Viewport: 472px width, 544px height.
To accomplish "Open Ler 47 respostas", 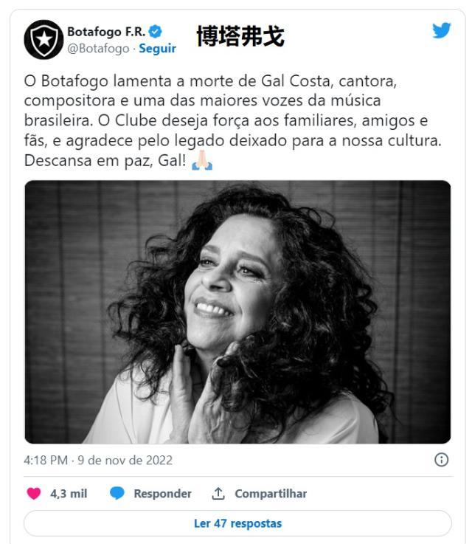I will click(237, 523).
